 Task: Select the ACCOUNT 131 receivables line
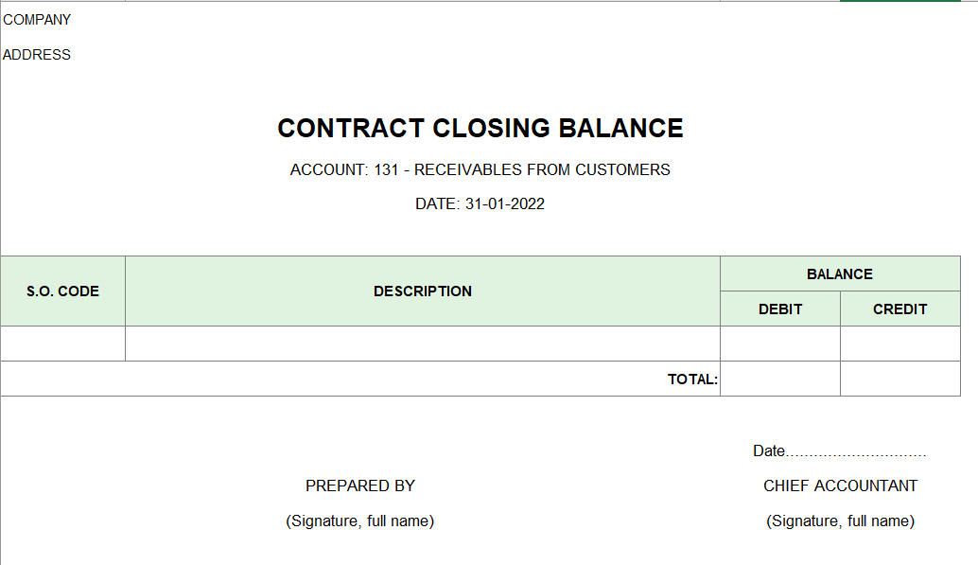(480, 169)
